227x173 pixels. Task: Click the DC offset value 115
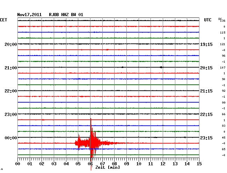coord(223,33)
